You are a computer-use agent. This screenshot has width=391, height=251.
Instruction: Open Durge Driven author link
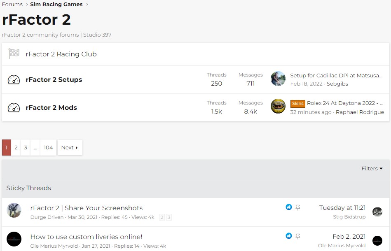pos(47,217)
